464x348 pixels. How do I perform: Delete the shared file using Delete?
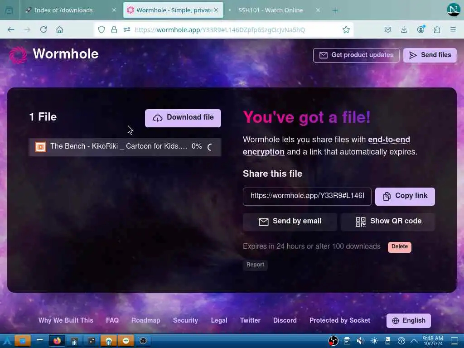400,247
